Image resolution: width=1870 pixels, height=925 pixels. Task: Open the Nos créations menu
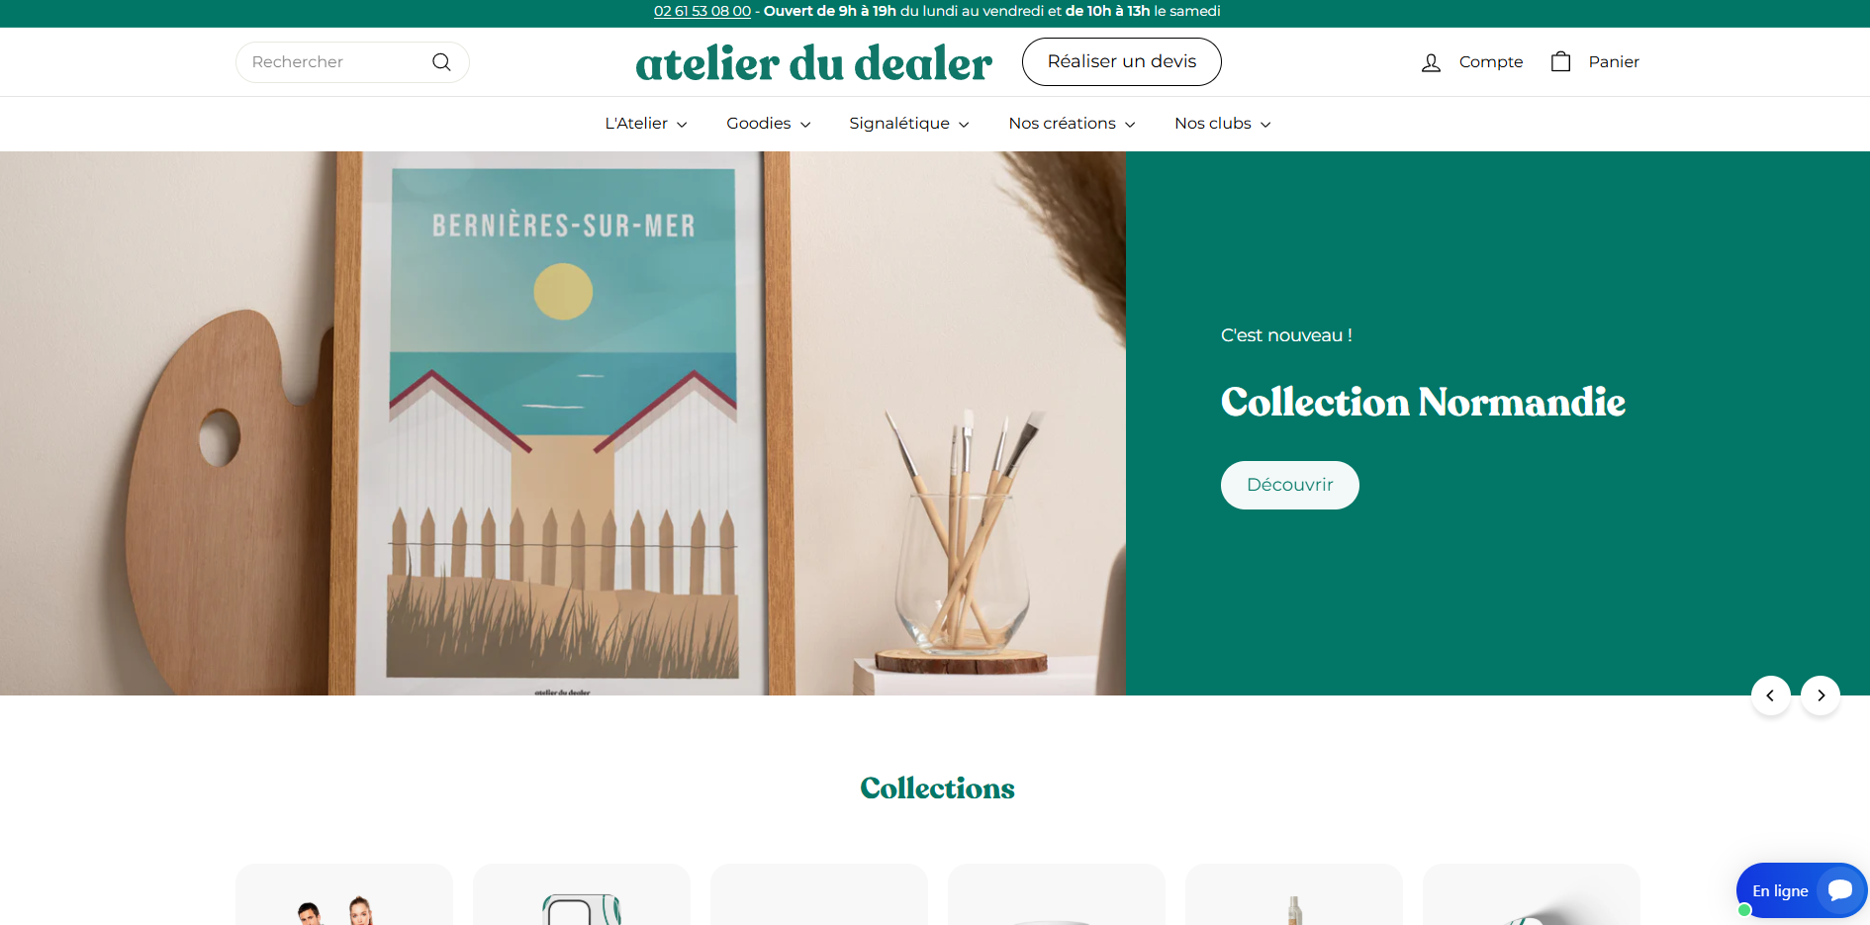click(1072, 124)
